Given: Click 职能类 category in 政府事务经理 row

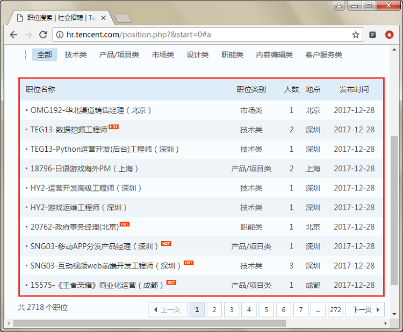Looking at the screenshot, I should tap(251, 227).
